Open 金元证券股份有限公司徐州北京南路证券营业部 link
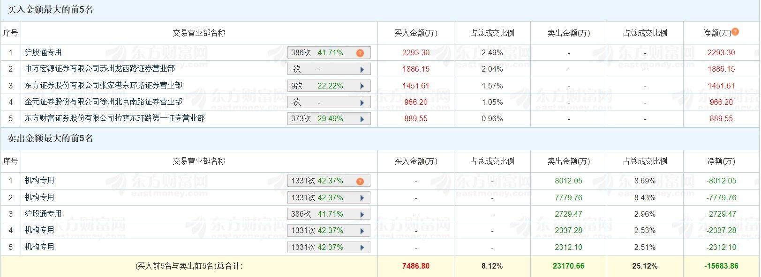Image resolution: width=761 pixels, height=277 pixels. coord(103,102)
